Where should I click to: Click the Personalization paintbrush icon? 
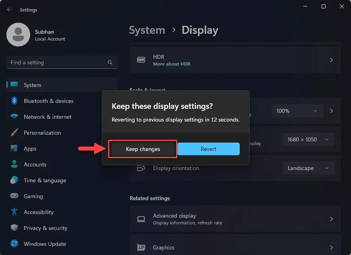(14, 132)
